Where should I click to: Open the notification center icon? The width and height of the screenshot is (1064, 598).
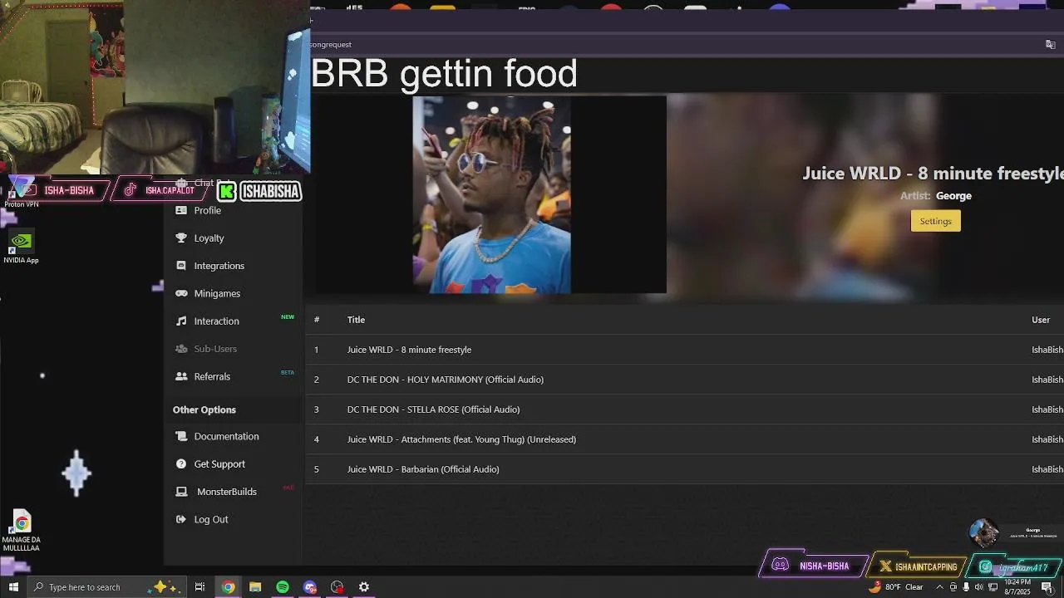pyautogui.click(x=1047, y=587)
